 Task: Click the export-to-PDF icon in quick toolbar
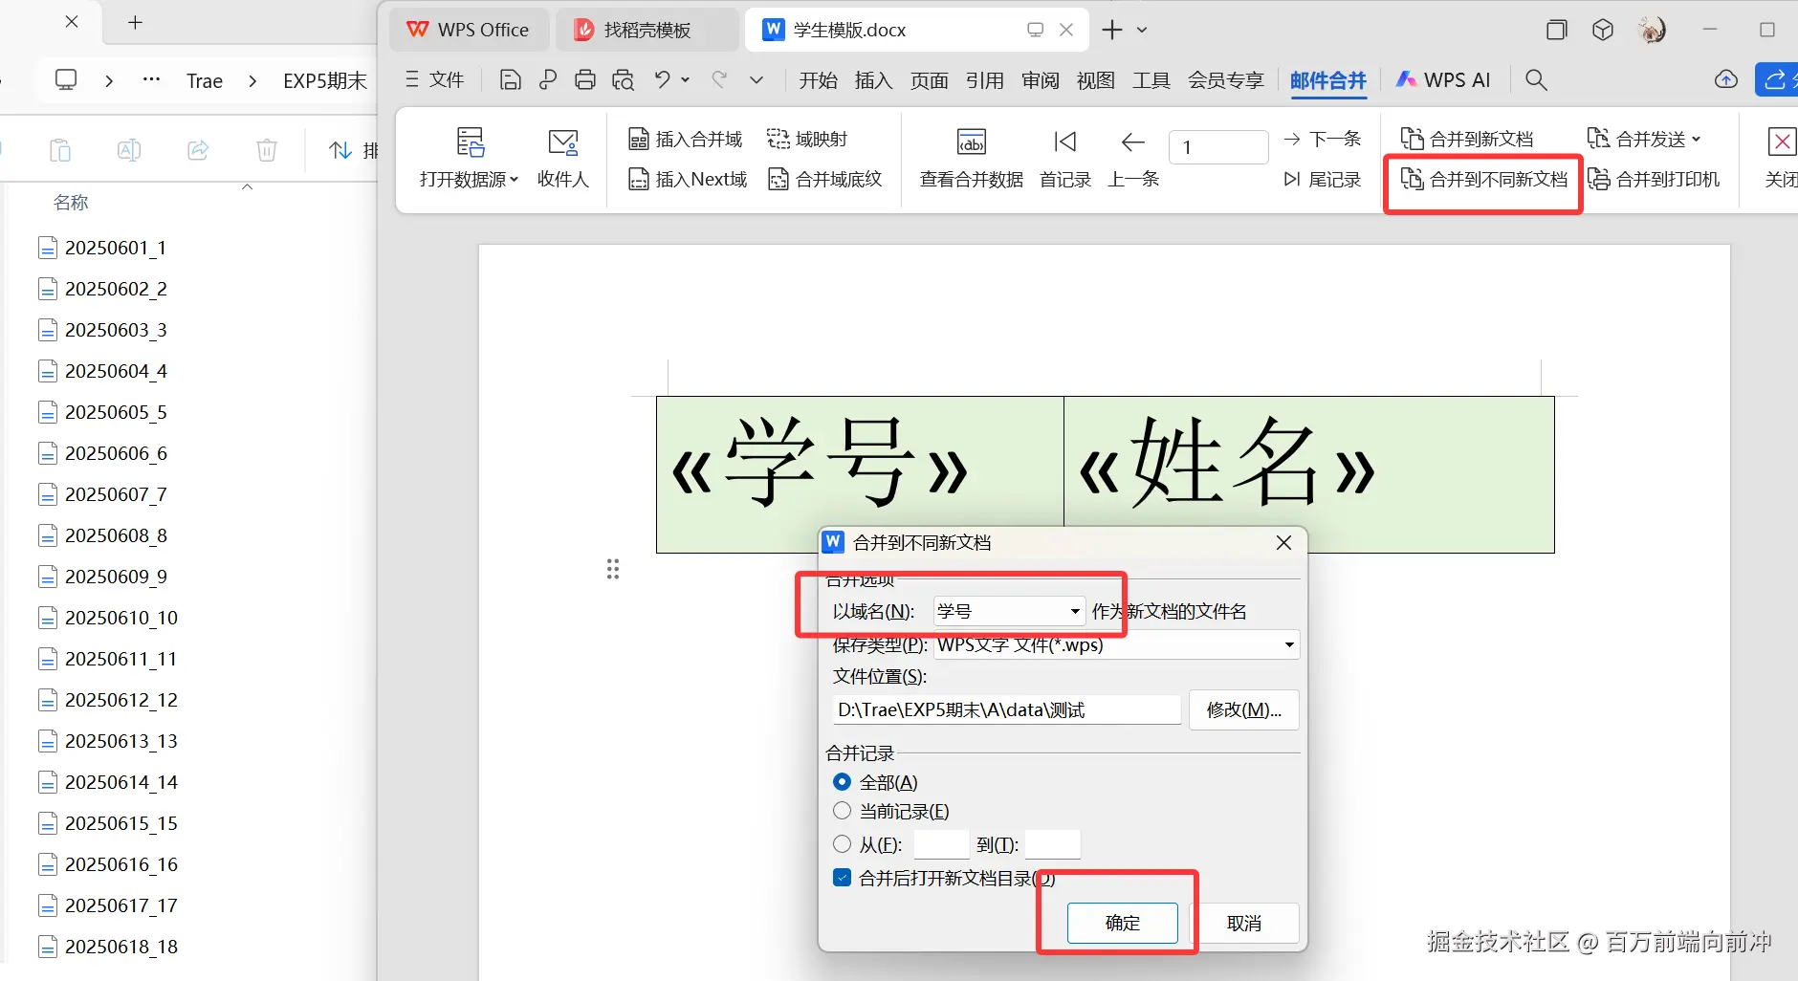pyautogui.click(x=548, y=80)
